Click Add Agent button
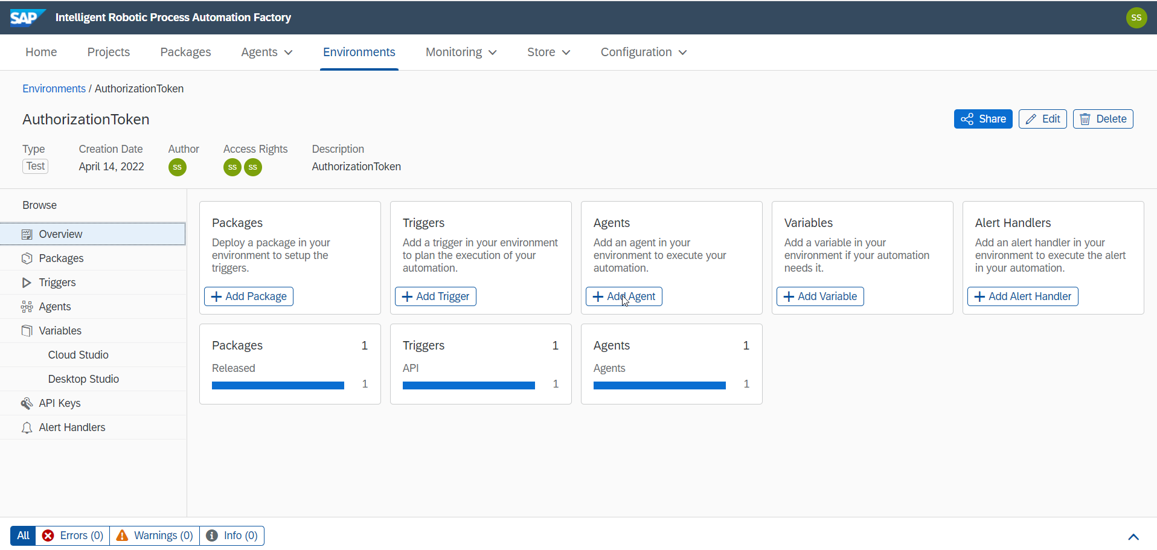This screenshot has height=550, width=1157. coord(624,296)
